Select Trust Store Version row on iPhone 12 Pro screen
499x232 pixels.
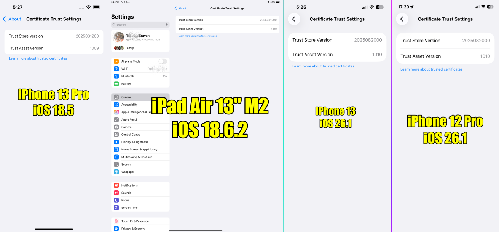[x=445, y=41]
